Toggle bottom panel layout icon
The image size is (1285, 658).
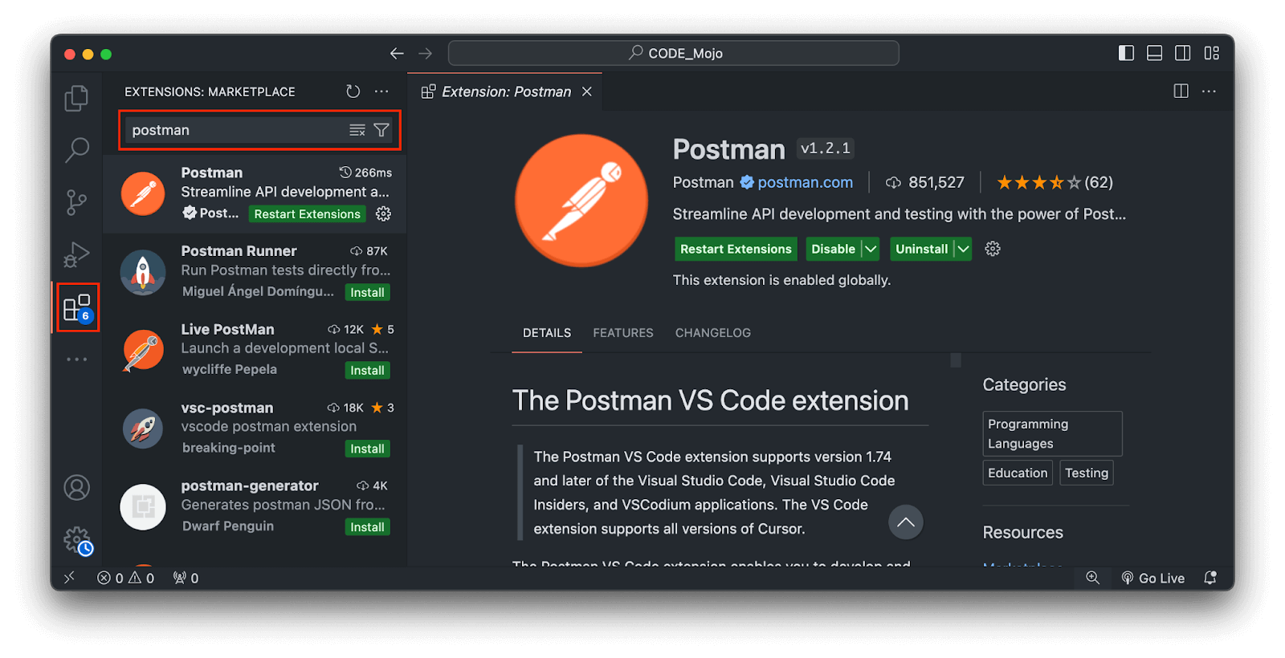point(1154,53)
